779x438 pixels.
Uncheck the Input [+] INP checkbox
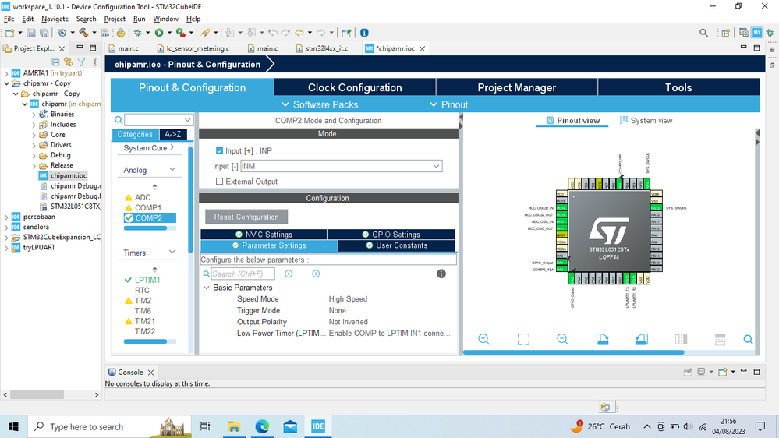[220, 150]
